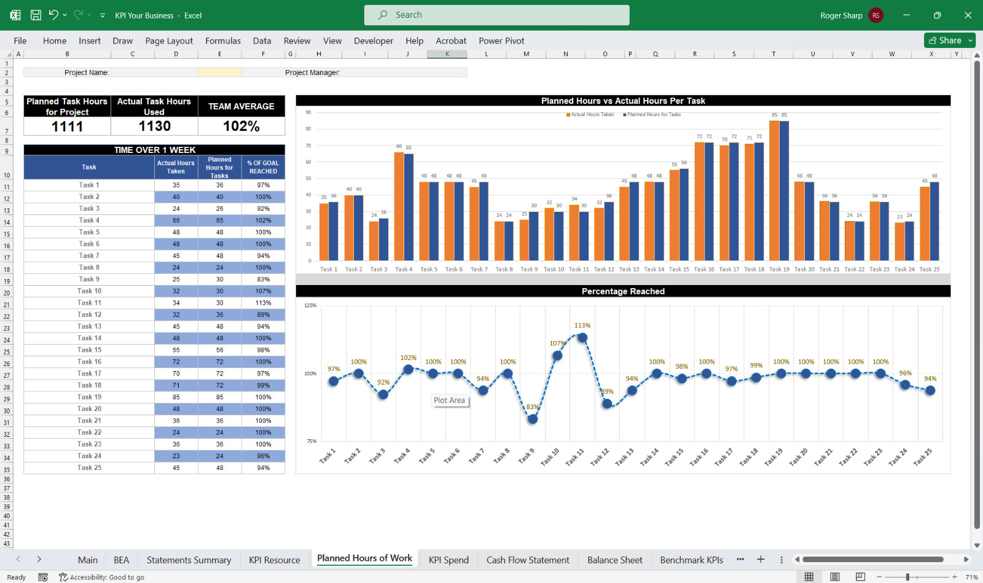983x583 pixels.
Task: Expand Customize Quick Access Toolbar dropdown
Action: 103,15
